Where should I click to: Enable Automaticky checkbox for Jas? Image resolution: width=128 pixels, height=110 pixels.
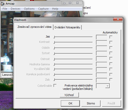111,37
